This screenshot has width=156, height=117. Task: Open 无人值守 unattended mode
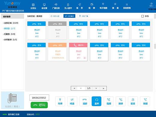click(x=68, y=6)
